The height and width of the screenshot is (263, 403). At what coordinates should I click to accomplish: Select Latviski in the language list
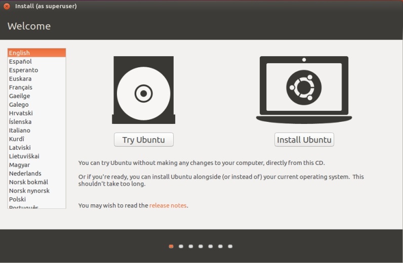point(37,147)
